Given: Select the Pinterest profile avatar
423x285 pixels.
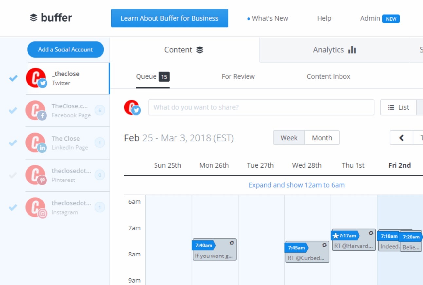Looking at the screenshot, I should [x=35, y=175].
